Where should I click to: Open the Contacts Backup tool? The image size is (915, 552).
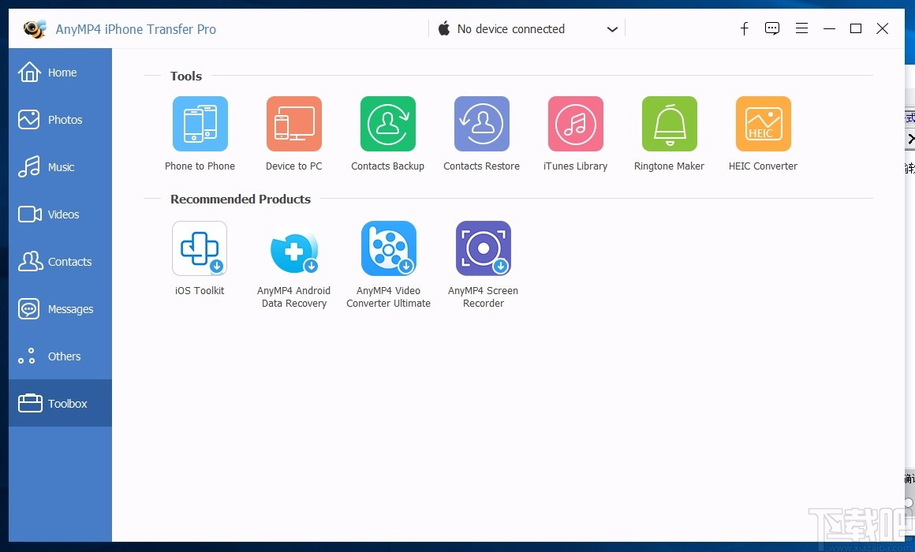388,124
